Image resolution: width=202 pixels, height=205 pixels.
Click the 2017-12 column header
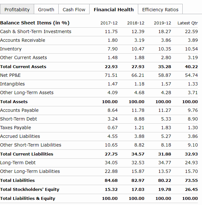coord(109,23)
